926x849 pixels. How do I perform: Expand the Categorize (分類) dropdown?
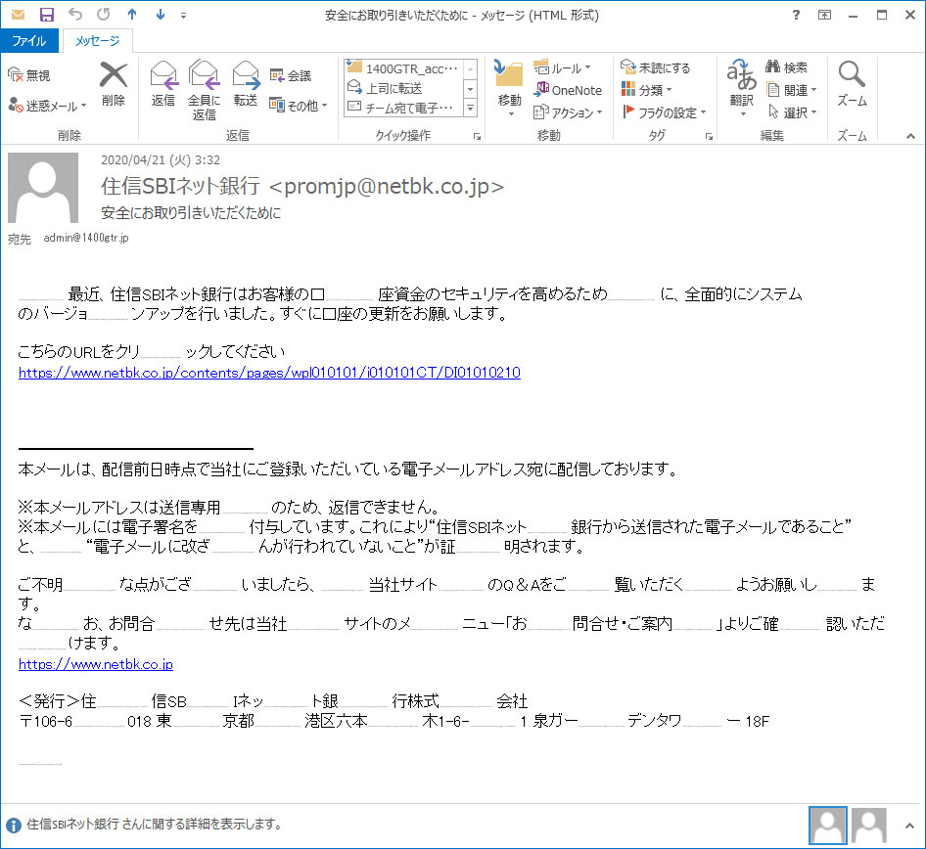[648, 90]
